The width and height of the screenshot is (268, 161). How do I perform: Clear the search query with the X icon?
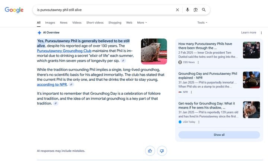coord(178,10)
